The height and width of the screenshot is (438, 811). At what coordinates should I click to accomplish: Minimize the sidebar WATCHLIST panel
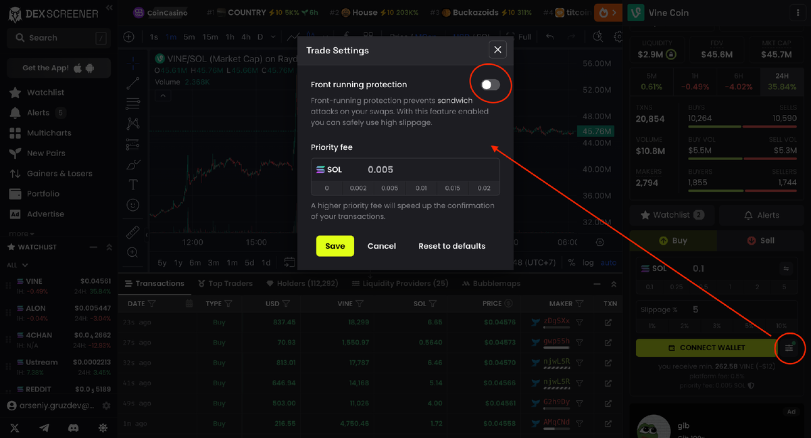[x=94, y=247]
